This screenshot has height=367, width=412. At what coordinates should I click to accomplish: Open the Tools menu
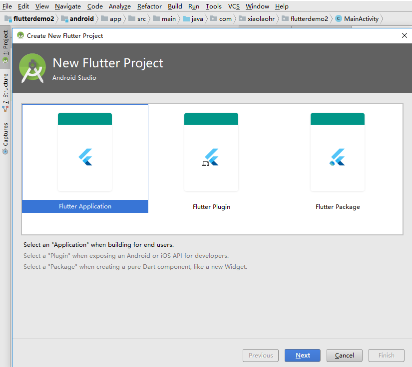[x=213, y=6]
